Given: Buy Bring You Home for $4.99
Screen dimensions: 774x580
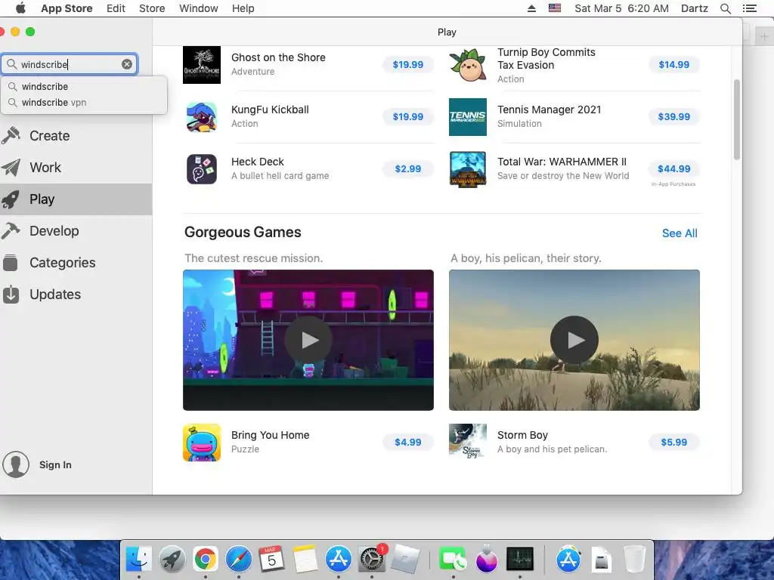Looking at the screenshot, I should pos(407,443).
